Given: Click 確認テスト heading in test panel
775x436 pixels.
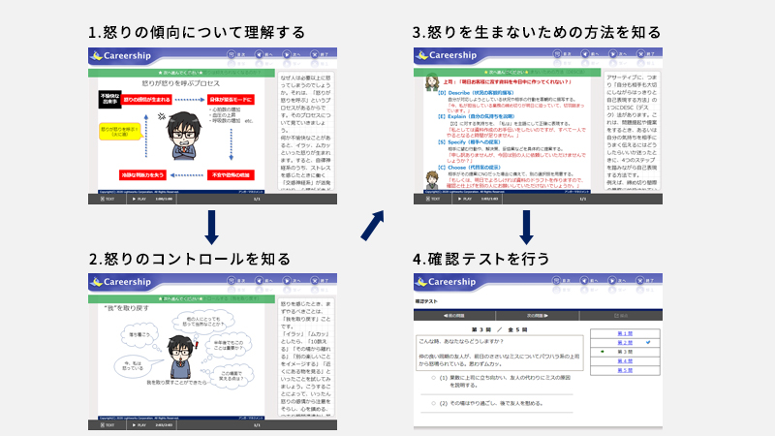Looking at the screenshot, I should coord(426,301).
